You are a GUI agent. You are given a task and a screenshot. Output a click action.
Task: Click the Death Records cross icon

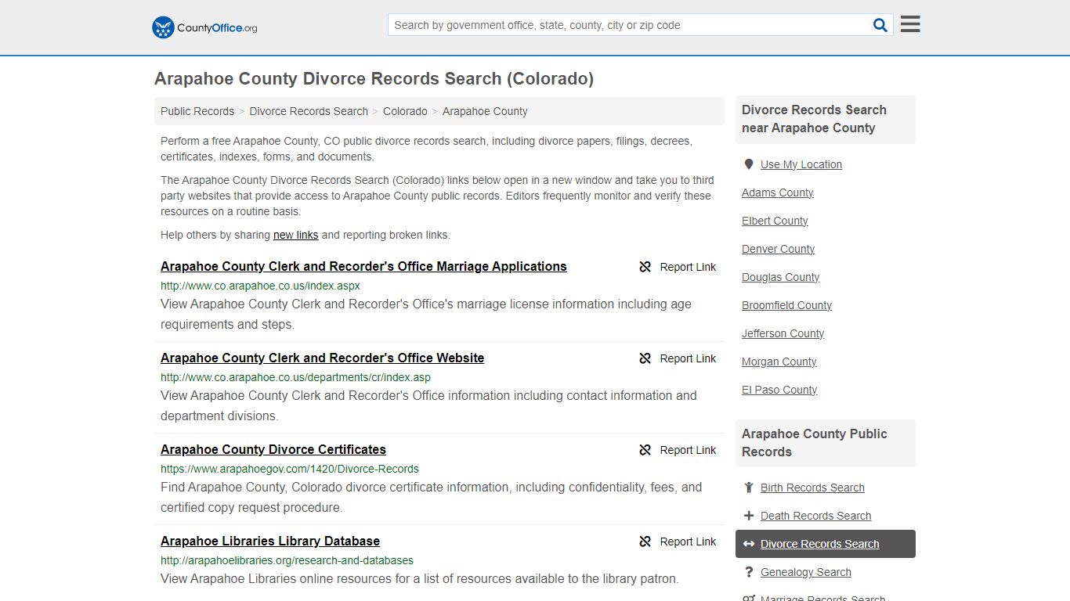coord(749,516)
